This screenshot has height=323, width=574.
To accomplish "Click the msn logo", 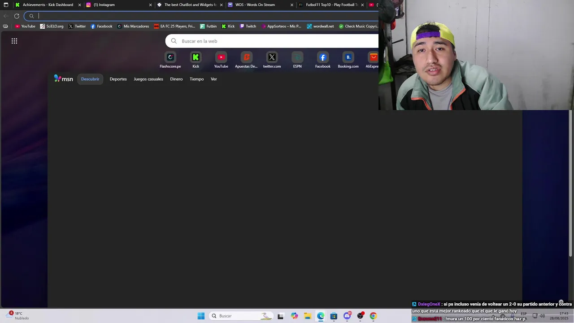I will coord(63,79).
